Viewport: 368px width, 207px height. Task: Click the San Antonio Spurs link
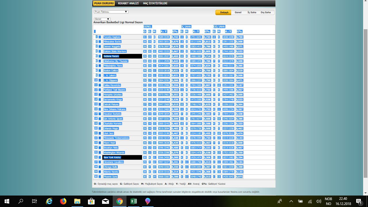[113, 119]
